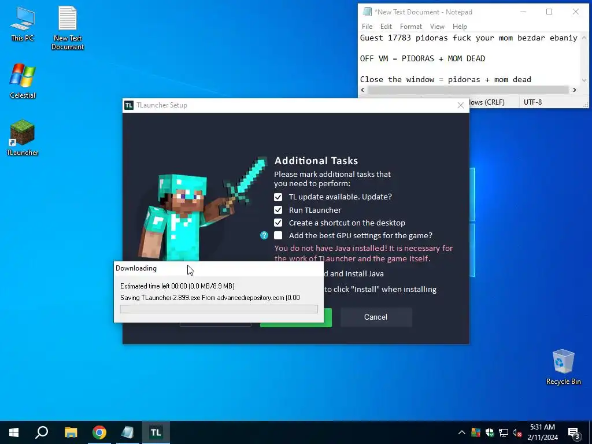Image resolution: width=592 pixels, height=444 pixels.
Task: Minimize the Notepad window
Action: (523, 12)
